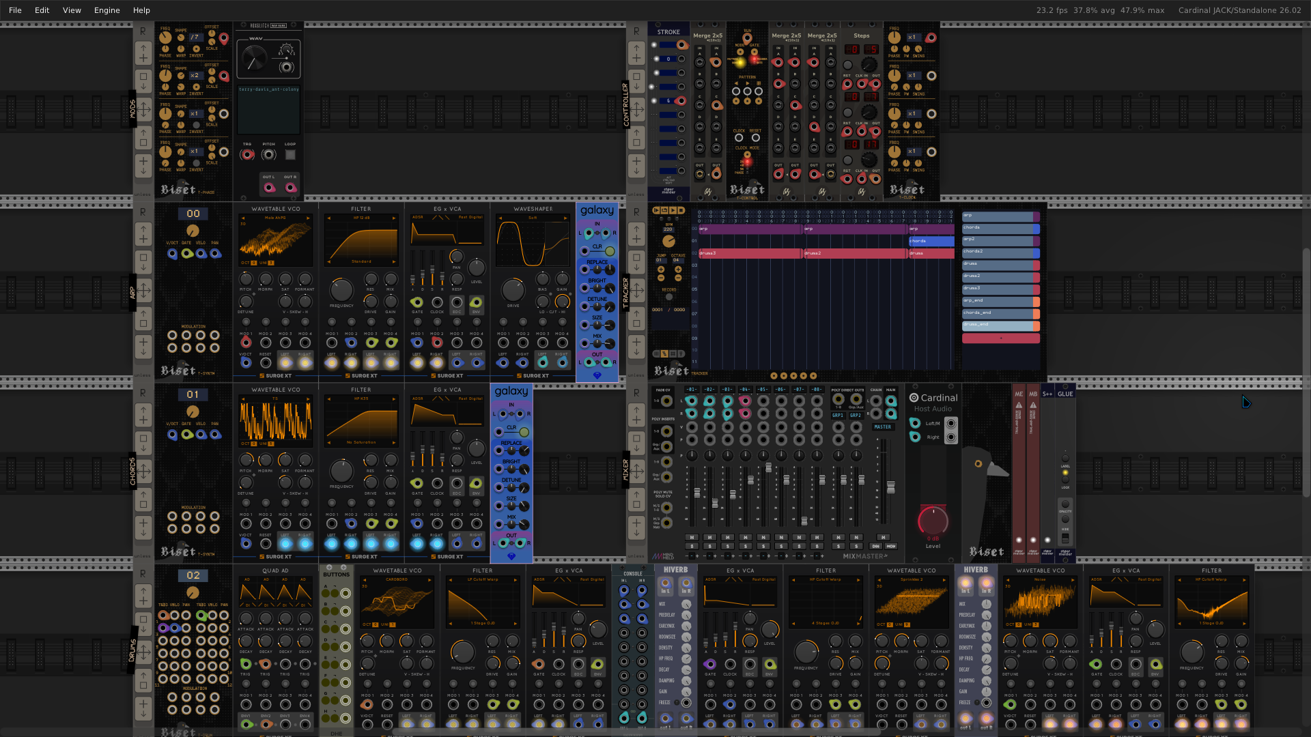Image resolution: width=1311 pixels, height=737 pixels.
Task: Click the purple color swatch on the arp pattern
Action: 1037,217
